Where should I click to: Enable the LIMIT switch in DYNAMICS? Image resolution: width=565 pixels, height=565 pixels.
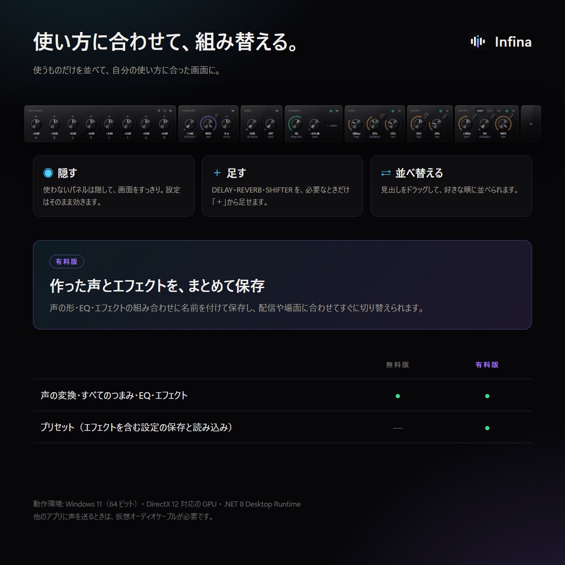(x=332, y=126)
